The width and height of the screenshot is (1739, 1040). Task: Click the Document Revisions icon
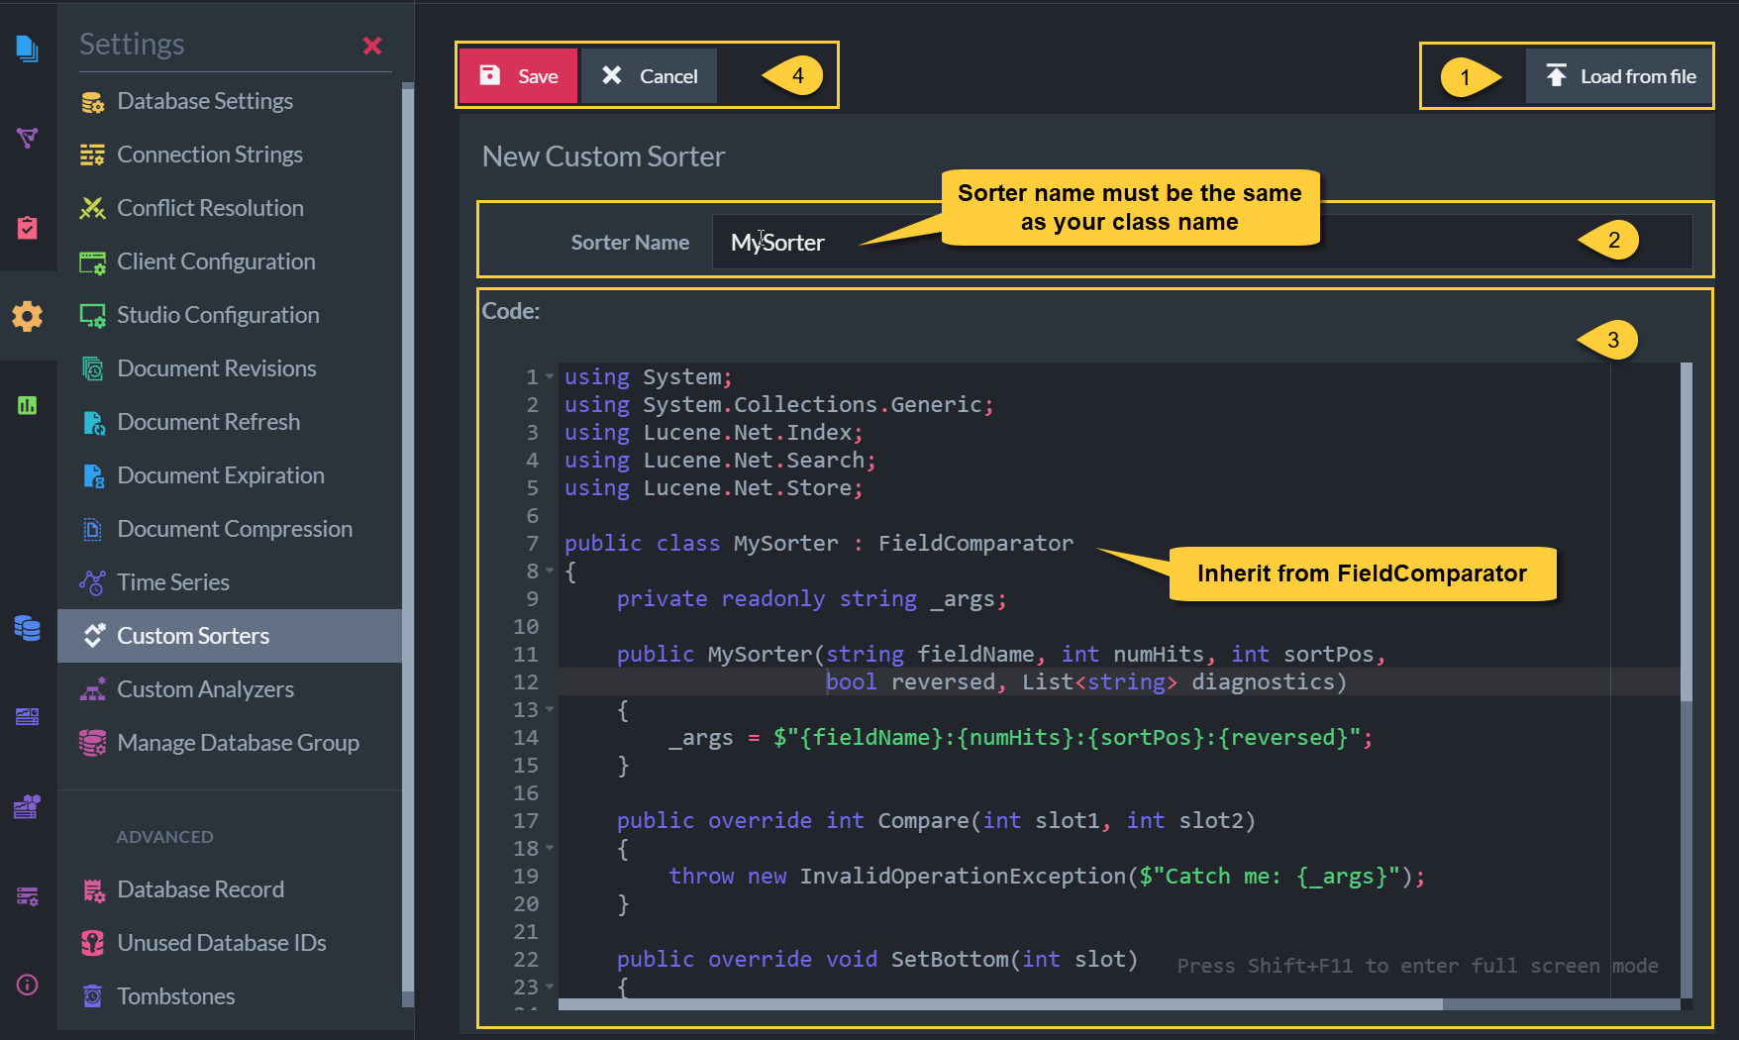93,368
